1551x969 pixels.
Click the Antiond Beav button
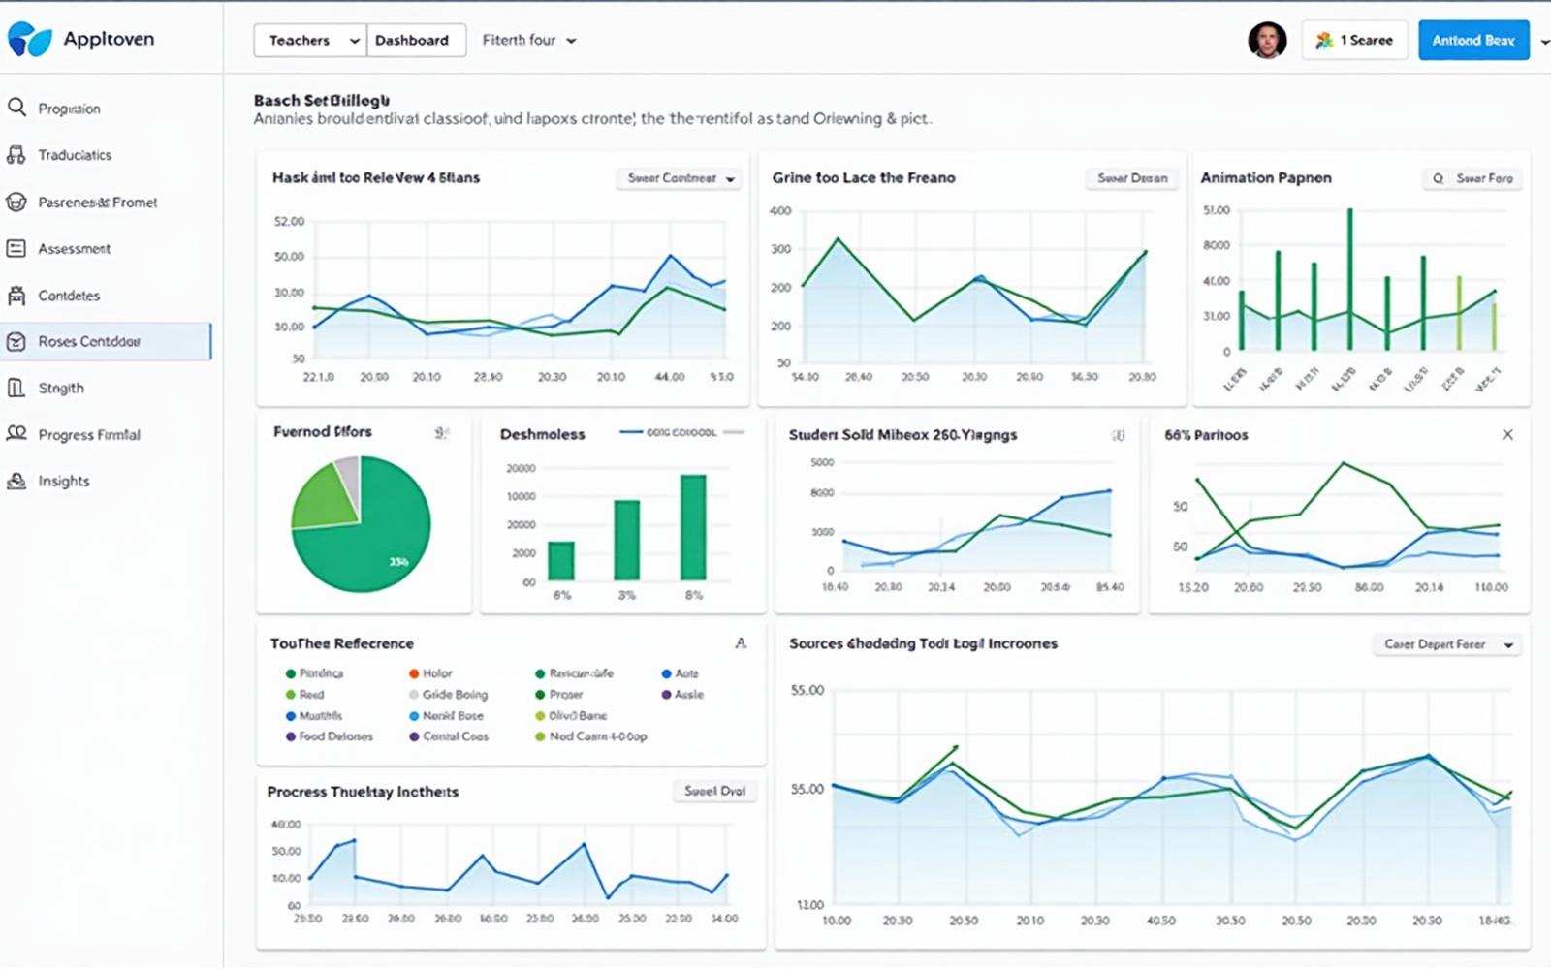pyautogui.click(x=1472, y=40)
